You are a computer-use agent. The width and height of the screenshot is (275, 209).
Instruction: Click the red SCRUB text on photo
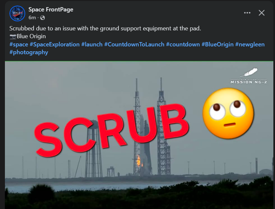tap(111, 130)
